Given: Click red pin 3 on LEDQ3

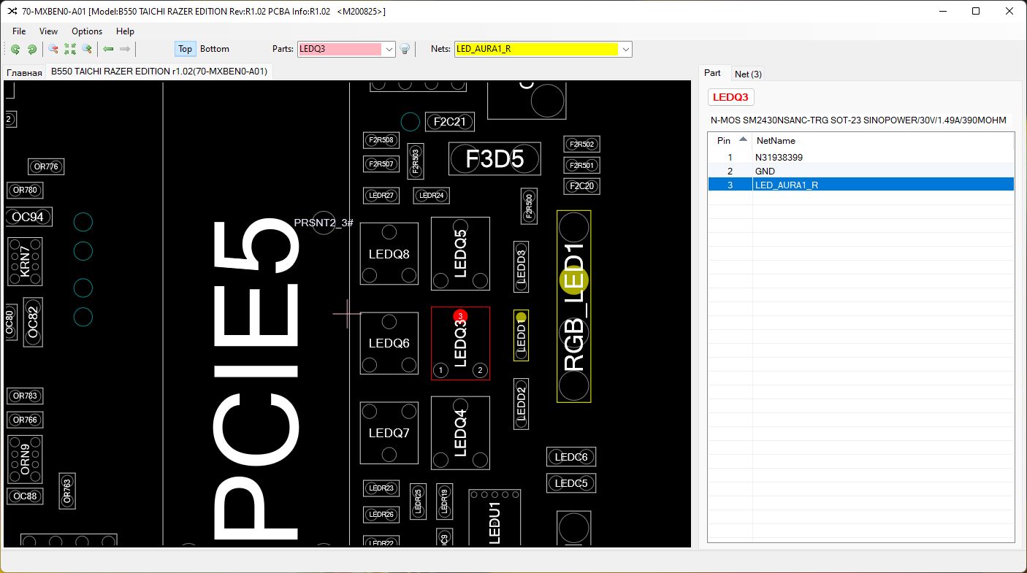Looking at the screenshot, I should click(460, 316).
